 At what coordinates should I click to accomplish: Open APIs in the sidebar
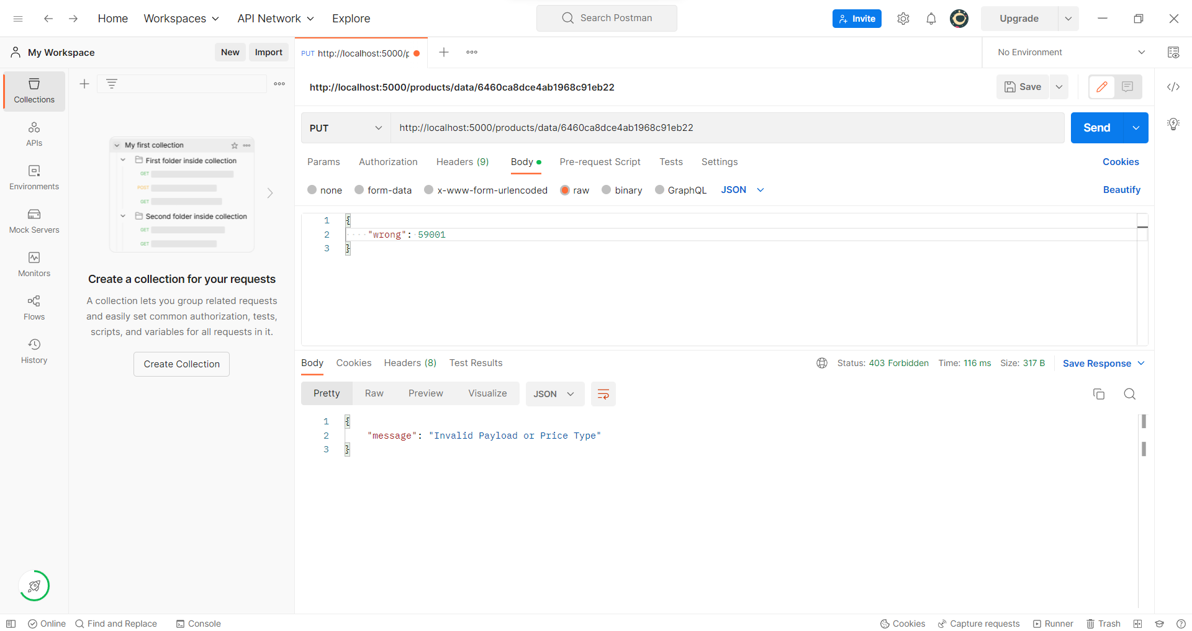tap(34, 135)
